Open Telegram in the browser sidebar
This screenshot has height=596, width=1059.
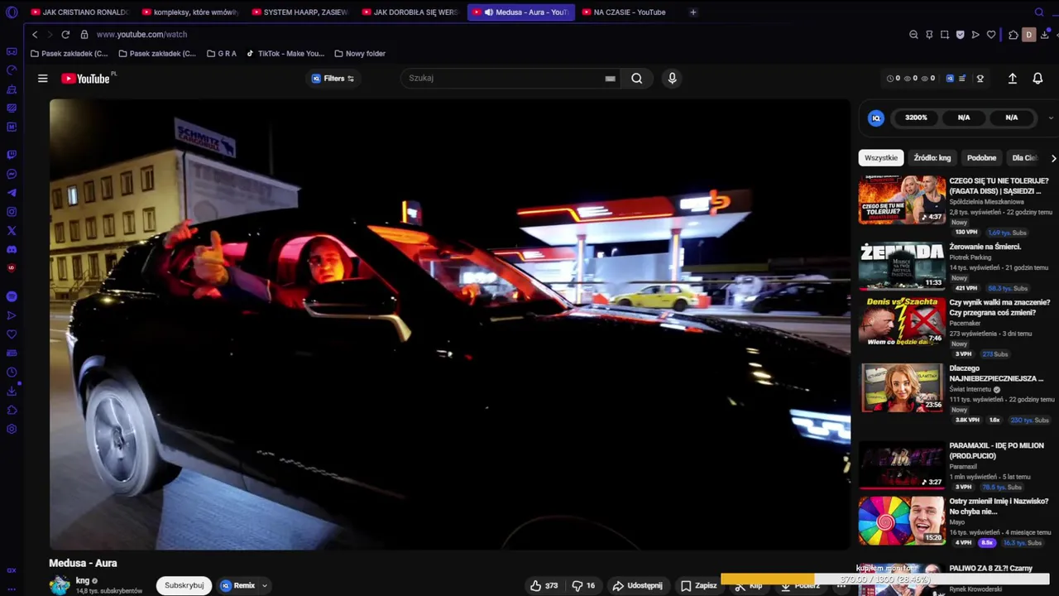12,193
